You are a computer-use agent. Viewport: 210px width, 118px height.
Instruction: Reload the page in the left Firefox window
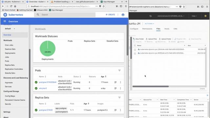click(11, 6)
